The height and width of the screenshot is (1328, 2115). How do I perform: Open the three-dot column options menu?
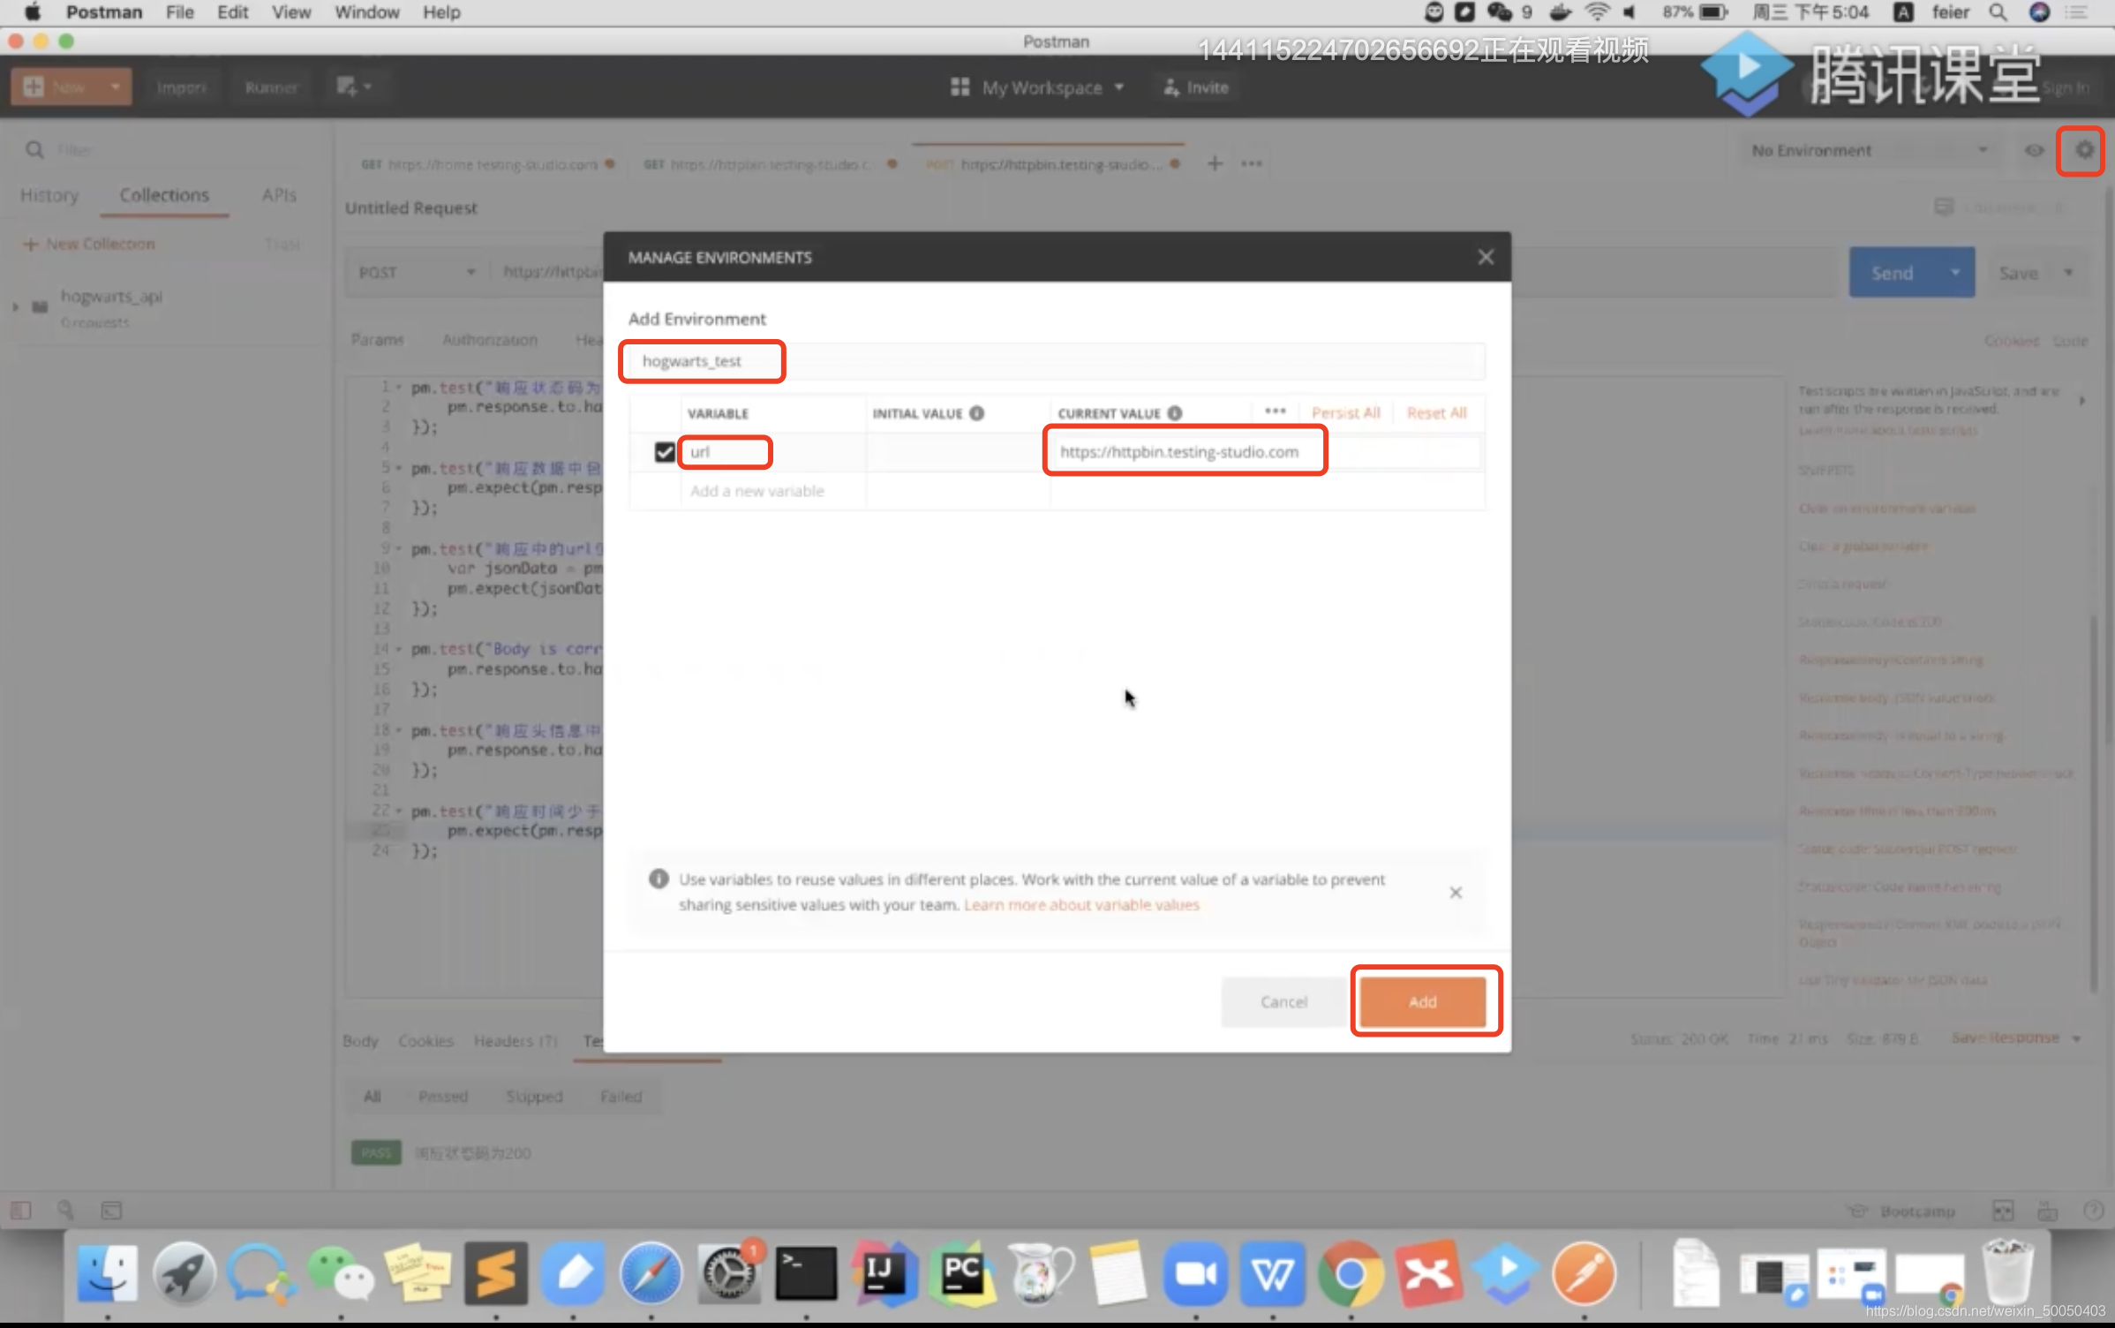click(x=1275, y=411)
